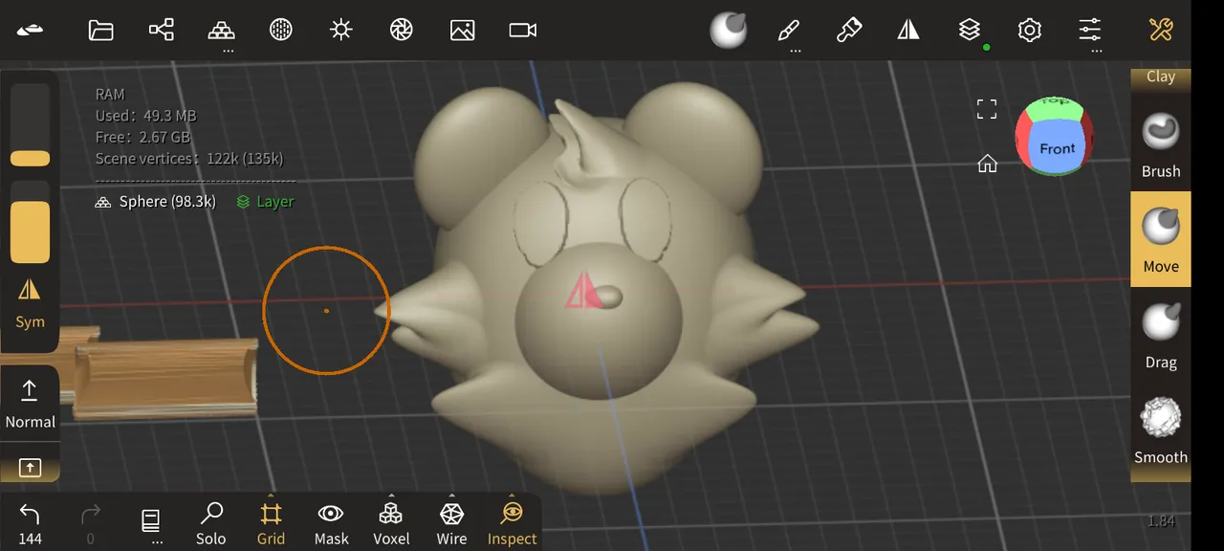The image size is (1224, 551).
Task: Toggle the Grid display
Action: pos(272,522)
